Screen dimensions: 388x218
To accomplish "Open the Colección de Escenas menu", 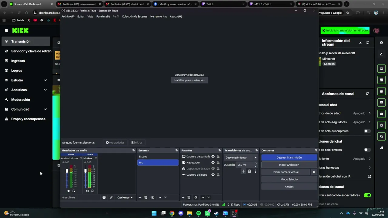I will [135, 16].
